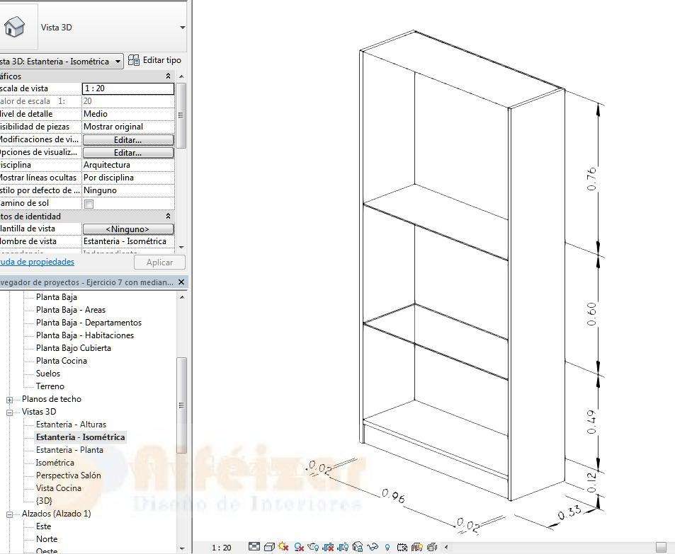Collapse the Vistas 3D tree node
This screenshot has width=675, height=554.
(x=10, y=412)
